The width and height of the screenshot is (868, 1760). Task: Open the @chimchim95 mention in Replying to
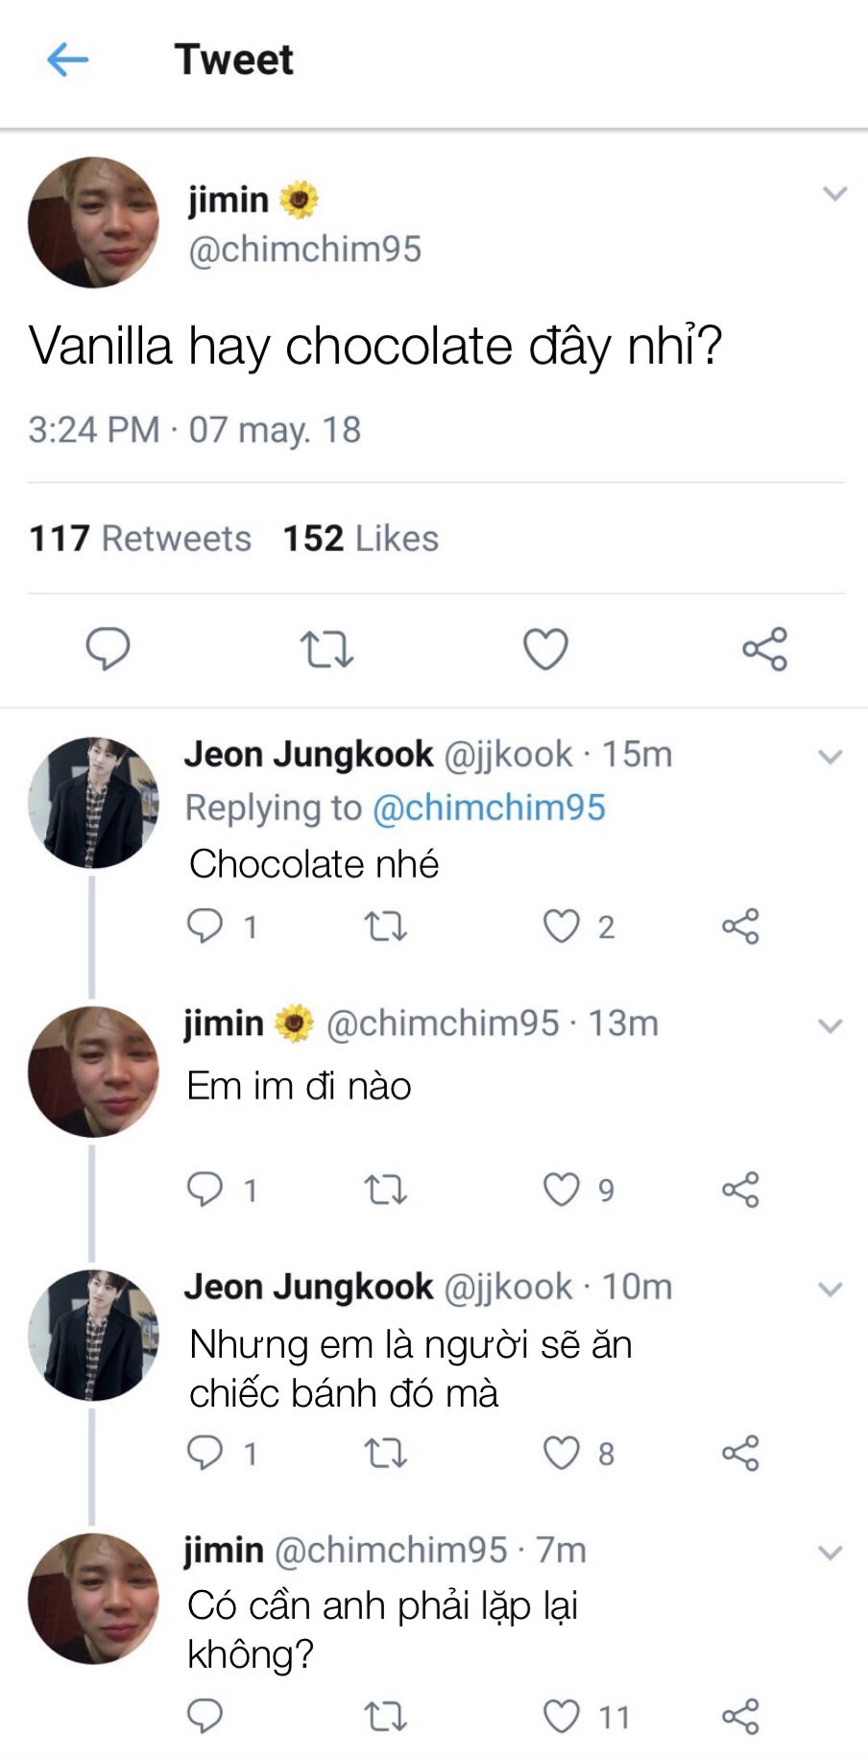pos(489,808)
